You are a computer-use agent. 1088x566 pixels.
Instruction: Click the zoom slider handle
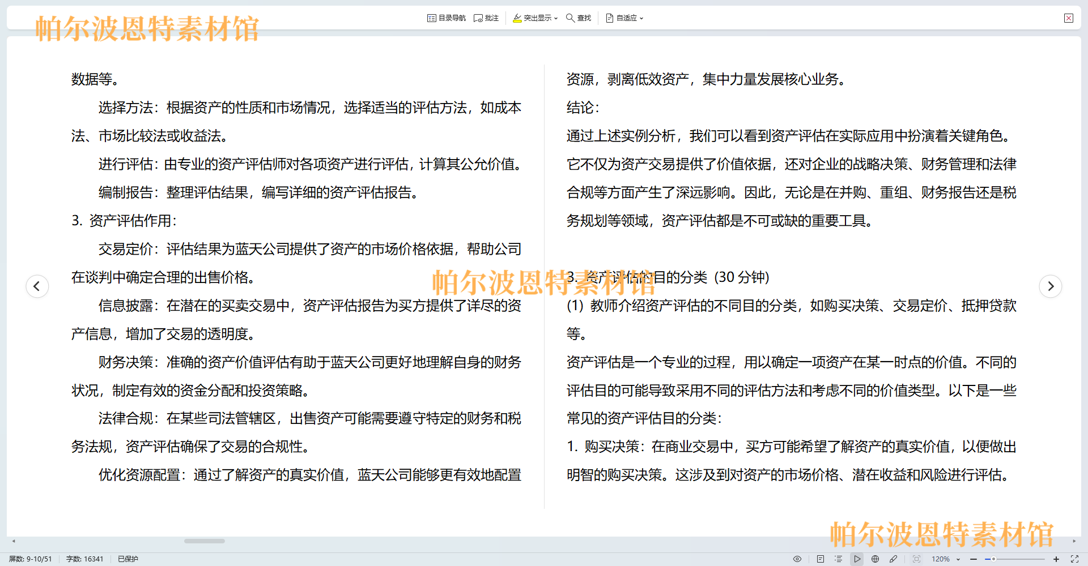993,559
